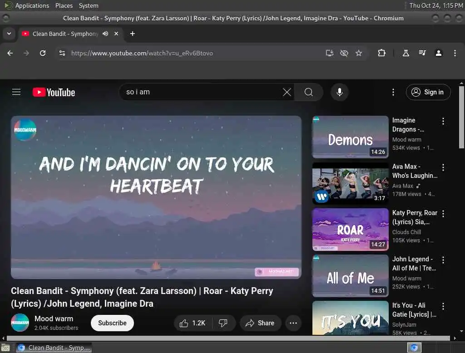This screenshot has width=465, height=353.
Task: Bookmark this page with star icon
Action: coord(359,53)
